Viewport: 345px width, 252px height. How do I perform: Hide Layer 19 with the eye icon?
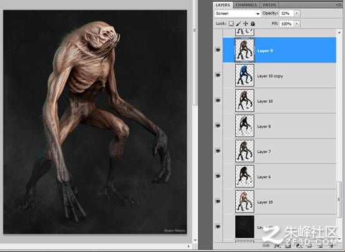(x=218, y=201)
